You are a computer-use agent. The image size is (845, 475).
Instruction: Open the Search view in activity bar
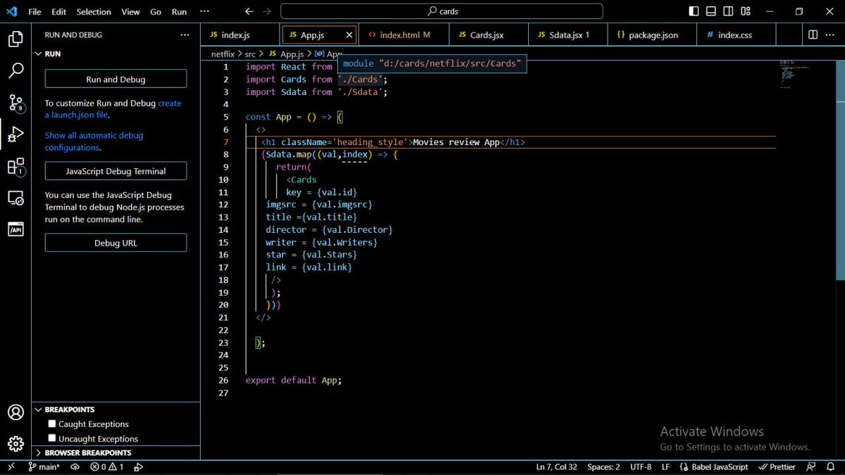point(15,70)
